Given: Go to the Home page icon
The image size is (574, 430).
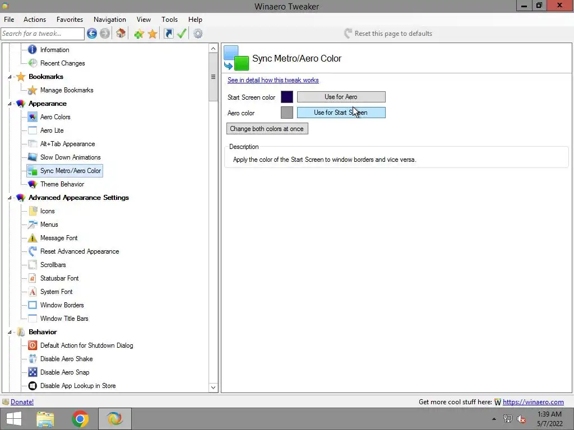Looking at the screenshot, I should (121, 34).
